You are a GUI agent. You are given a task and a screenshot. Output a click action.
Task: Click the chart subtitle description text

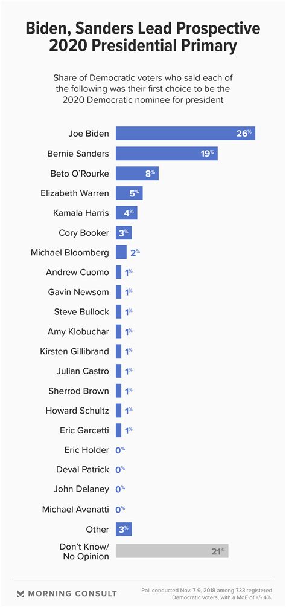click(142, 89)
